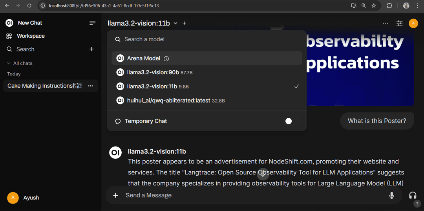424x211 pixels.
Task: Open the Chrome profile avatar
Action: pyautogui.click(x=406, y=6)
